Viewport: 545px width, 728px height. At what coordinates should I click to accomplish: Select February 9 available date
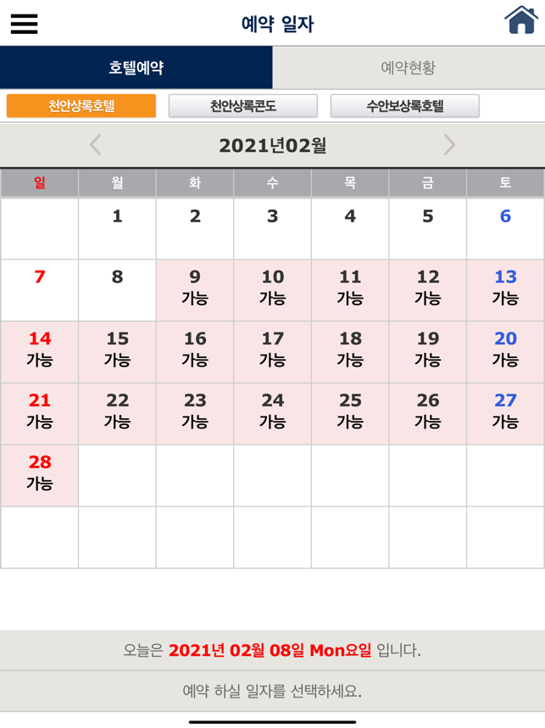(195, 290)
